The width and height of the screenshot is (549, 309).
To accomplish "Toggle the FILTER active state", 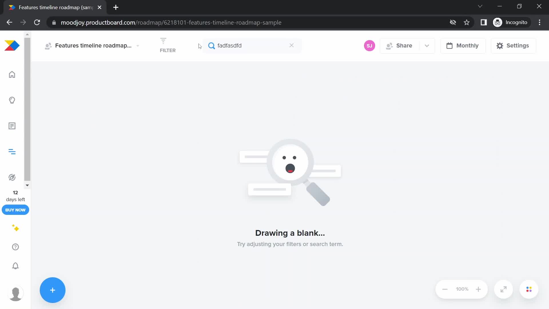I will point(168,45).
